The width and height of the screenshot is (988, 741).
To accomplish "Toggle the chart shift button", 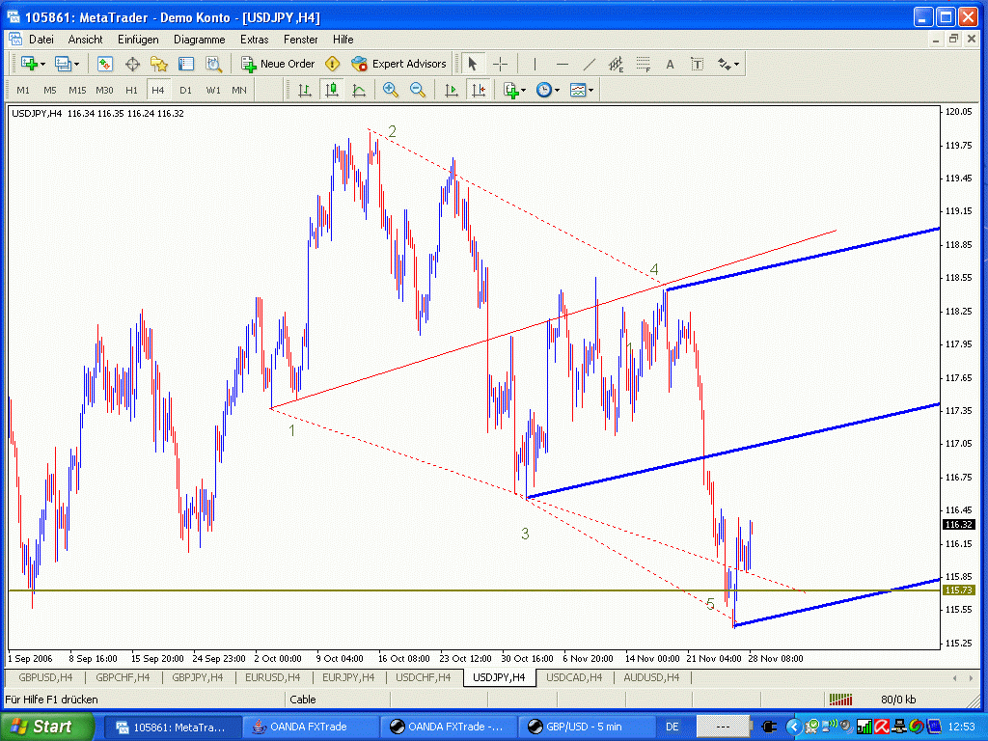I will pos(478,90).
